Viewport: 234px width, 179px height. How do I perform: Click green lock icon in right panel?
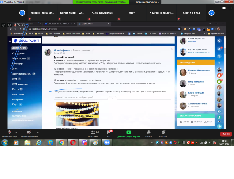click(x=219, y=81)
